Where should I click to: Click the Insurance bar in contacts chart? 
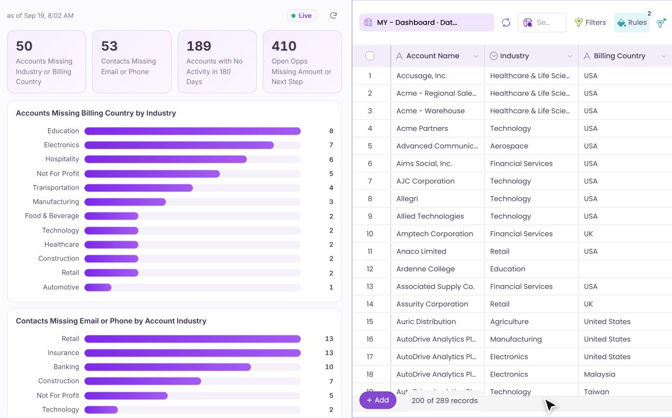click(192, 353)
